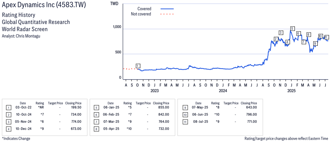Click the table row box numbered 7

click(96, 122)
